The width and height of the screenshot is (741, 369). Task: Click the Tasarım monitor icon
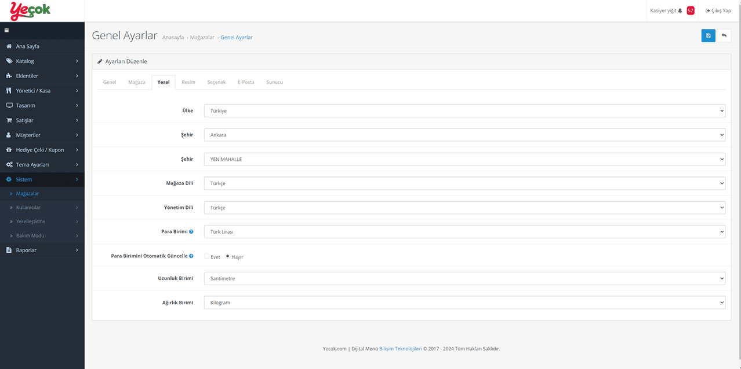click(x=9, y=105)
